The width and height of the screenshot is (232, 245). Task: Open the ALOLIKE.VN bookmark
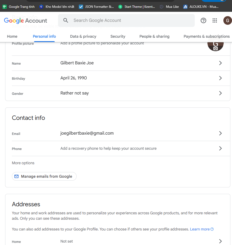pos(201,7)
